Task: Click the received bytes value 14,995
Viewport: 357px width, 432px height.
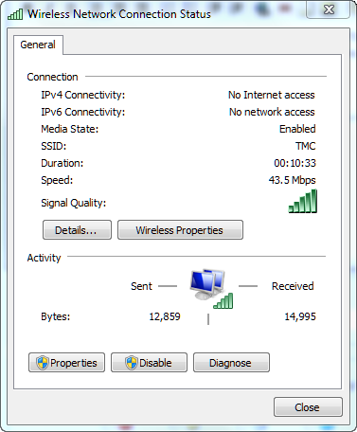Action: point(300,316)
